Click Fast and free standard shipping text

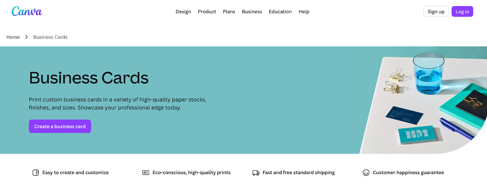[x=298, y=173]
